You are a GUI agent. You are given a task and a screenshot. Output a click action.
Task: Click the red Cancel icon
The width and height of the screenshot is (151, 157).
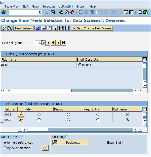pyautogui.click(x=72, y=12)
